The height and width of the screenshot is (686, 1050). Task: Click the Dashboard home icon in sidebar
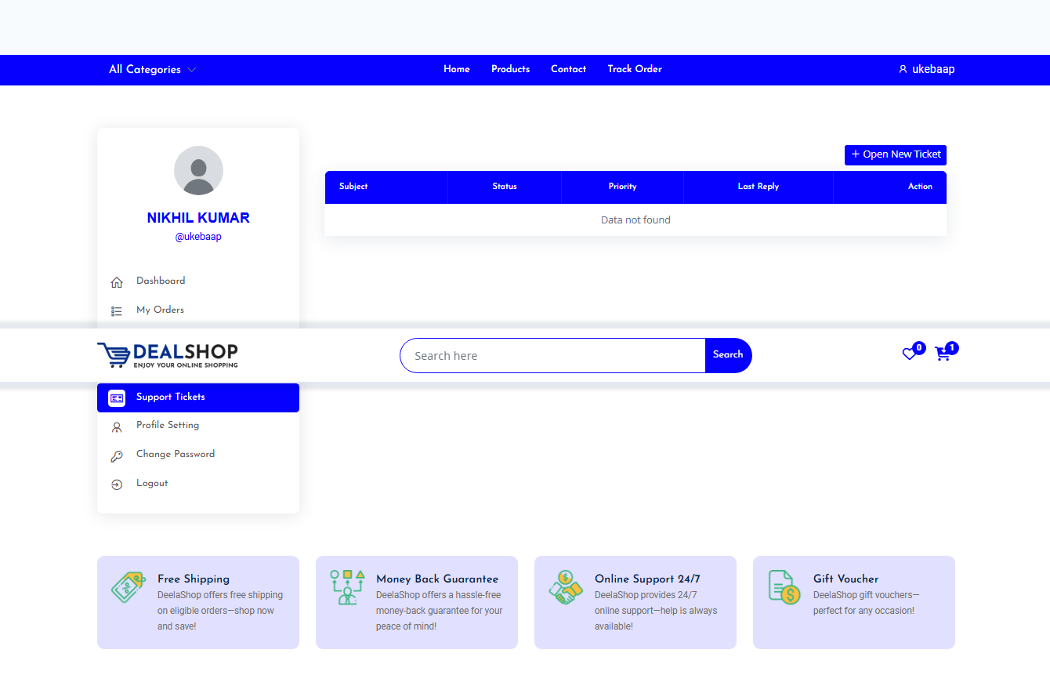[117, 281]
